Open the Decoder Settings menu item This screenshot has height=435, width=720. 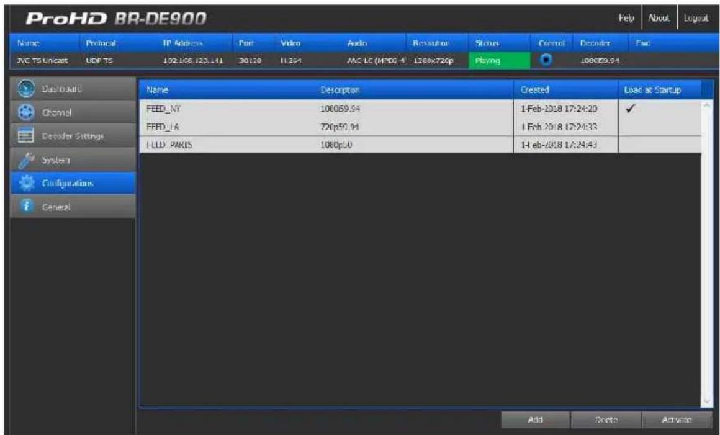(73, 136)
